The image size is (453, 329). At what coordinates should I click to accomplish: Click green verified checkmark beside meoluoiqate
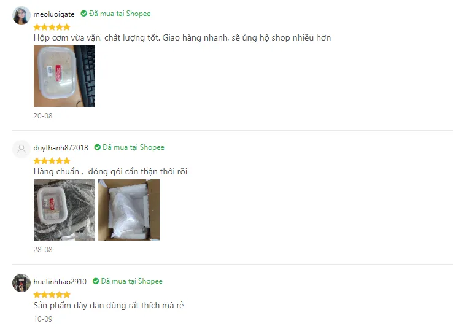point(83,14)
